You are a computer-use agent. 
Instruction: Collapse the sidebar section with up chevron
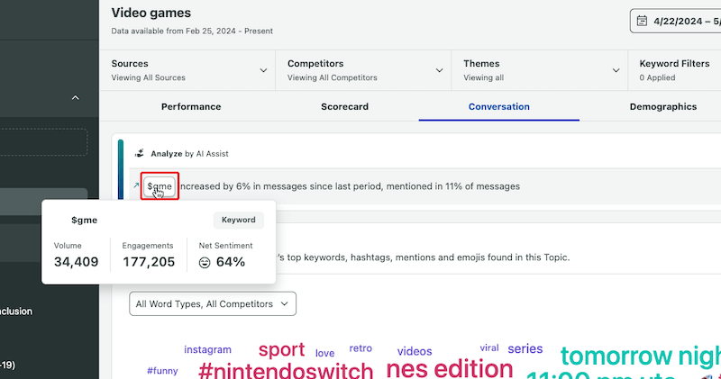tap(75, 97)
